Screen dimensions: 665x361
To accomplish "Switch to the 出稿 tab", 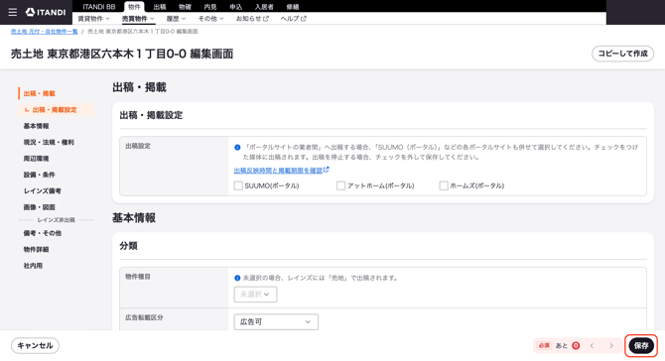I will (160, 7).
